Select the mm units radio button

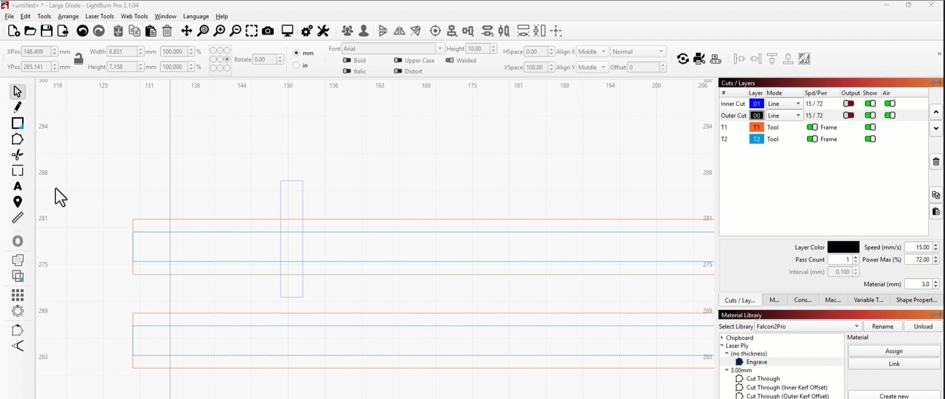pyautogui.click(x=296, y=53)
